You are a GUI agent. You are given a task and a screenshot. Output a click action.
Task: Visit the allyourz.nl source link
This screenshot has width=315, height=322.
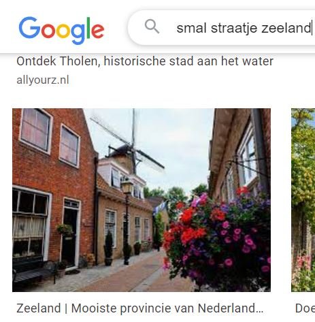tap(43, 80)
